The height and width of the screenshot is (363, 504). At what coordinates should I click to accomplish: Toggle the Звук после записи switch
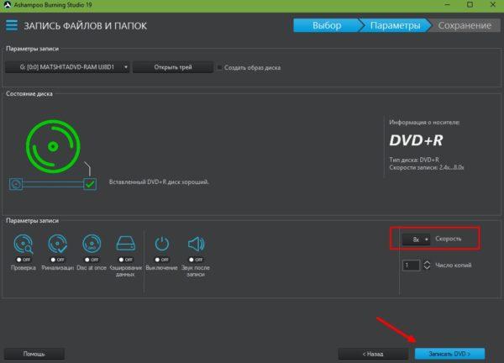(196, 260)
